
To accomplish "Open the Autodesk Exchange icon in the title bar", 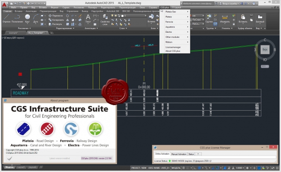I will click(x=242, y=3).
